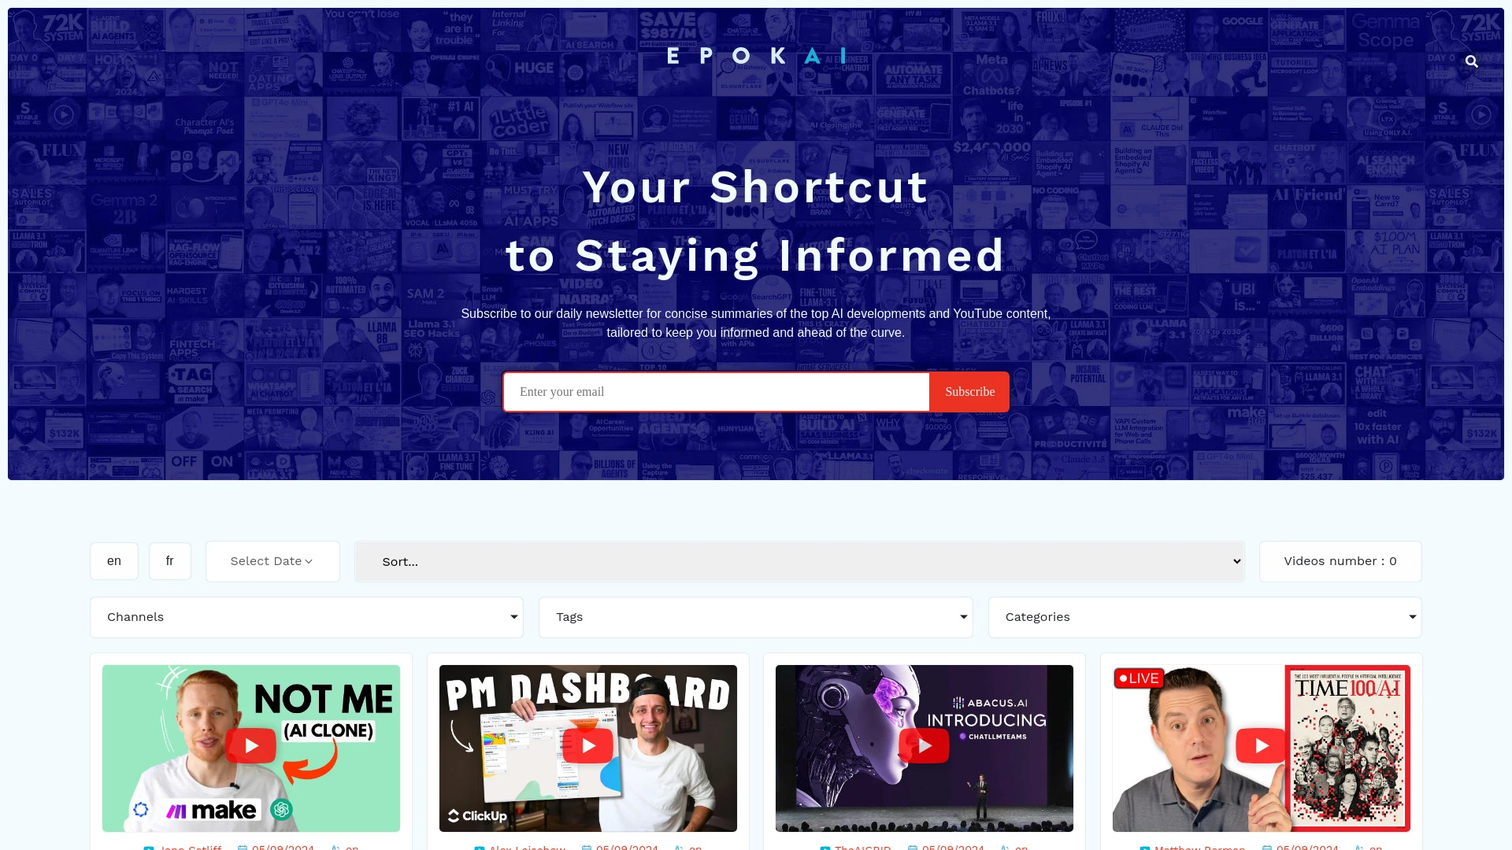Click the EPOKAI logo icon at top center
This screenshot has width=1512, height=850.
[x=756, y=56]
